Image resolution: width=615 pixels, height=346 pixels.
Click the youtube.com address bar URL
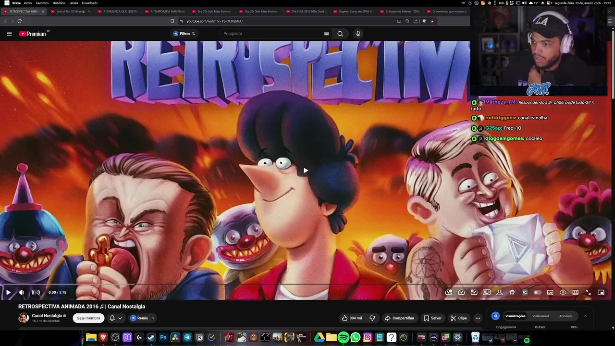coord(214,21)
